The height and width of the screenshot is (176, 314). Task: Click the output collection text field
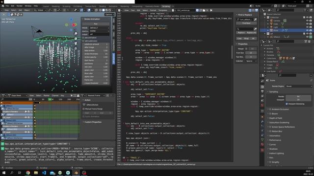99,34
